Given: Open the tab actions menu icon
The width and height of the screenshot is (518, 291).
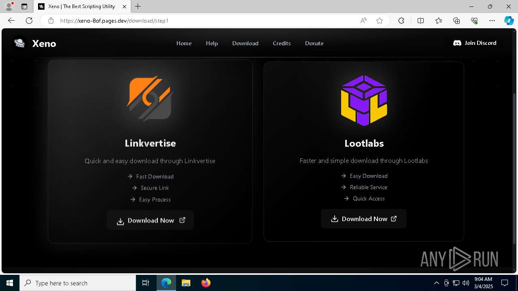Looking at the screenshot, I should (24, 6).
